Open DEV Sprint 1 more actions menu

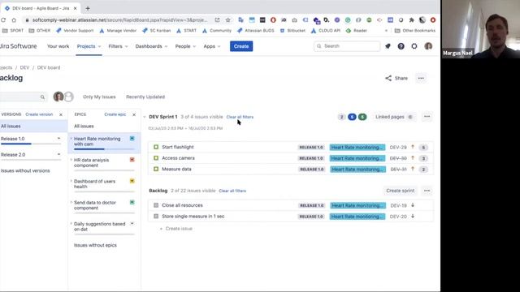[x=427, y=117]
